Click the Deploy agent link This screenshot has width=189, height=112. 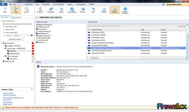[8, 104]
